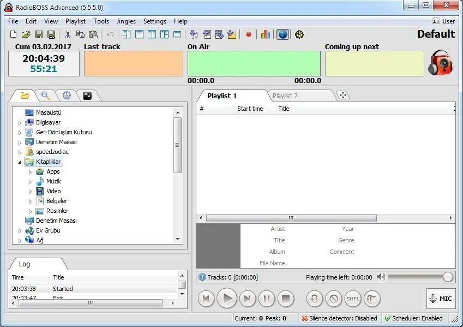Screen dimensions: 463x327
Task: Switch to the folder browser tab
Action: coord(25,96)
